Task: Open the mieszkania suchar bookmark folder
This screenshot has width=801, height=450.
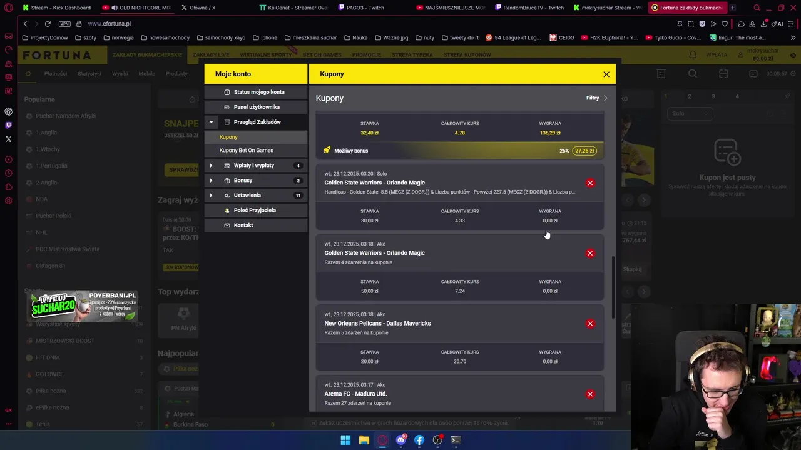Action: pos(310,37)
